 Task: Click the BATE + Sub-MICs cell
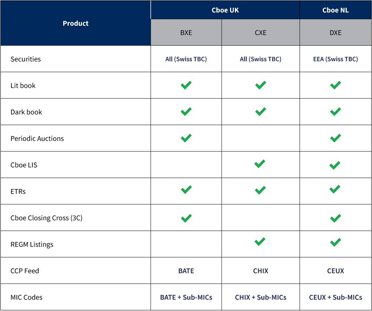click(x=186, y=297)
